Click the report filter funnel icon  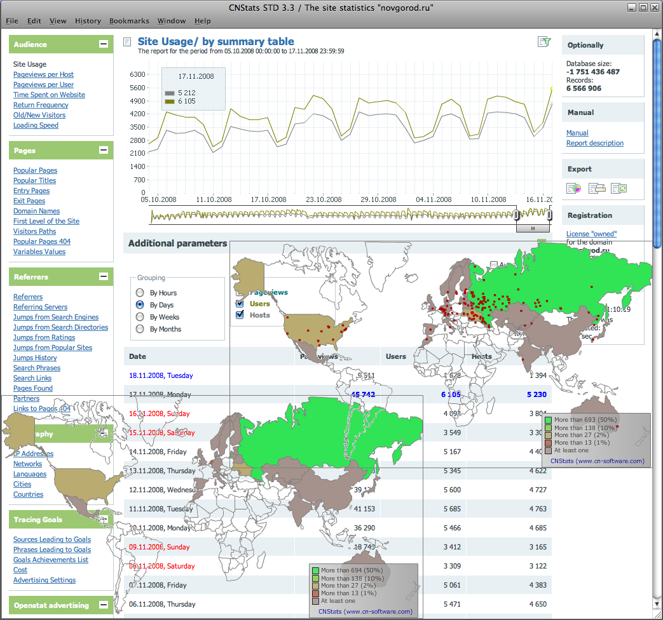(x=543, y=42)
